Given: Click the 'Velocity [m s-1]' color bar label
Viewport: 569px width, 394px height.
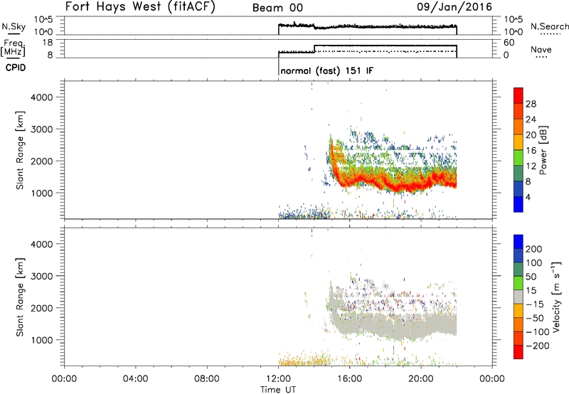Looking at the screenshot, I should tap(556, 297).
